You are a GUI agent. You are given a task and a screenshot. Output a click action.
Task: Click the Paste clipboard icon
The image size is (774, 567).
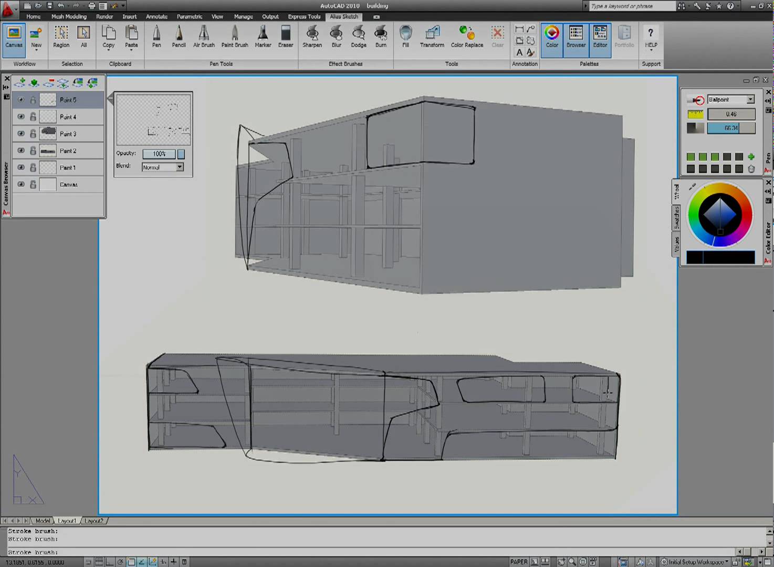click(x=131, y=37)
